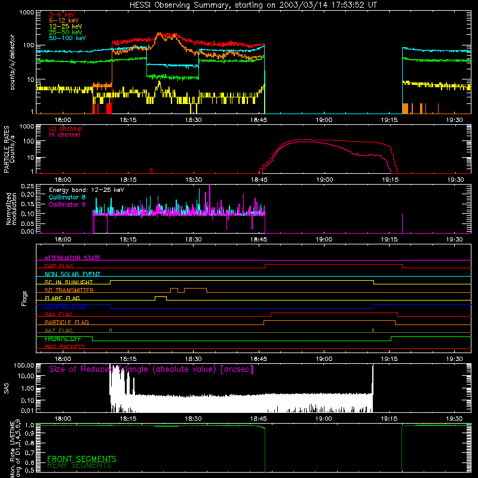Click the GAP_FLAG label
The image size is (478, 478).
pyautogui.click(x=59, y=266)
